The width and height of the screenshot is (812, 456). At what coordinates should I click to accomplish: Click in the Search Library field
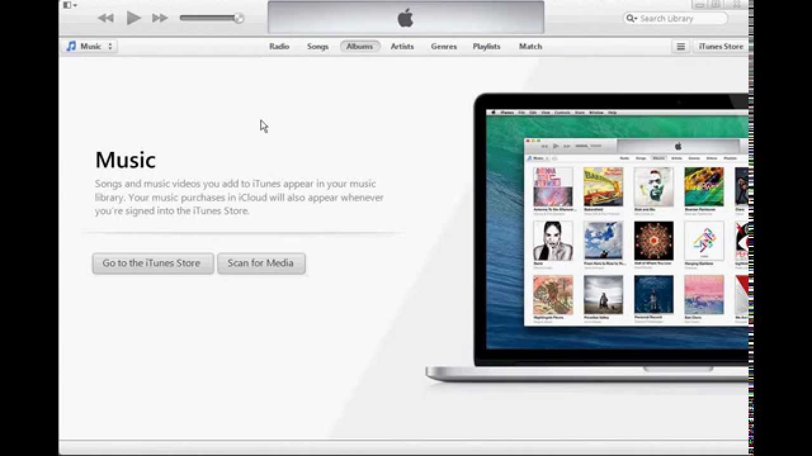[x=676, y=18]
